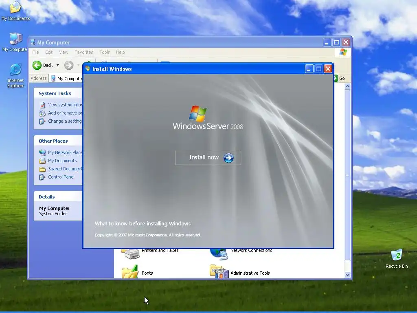
Task: Select the Fonts label text
Action: pyautogui.click(x=147, y=273)
